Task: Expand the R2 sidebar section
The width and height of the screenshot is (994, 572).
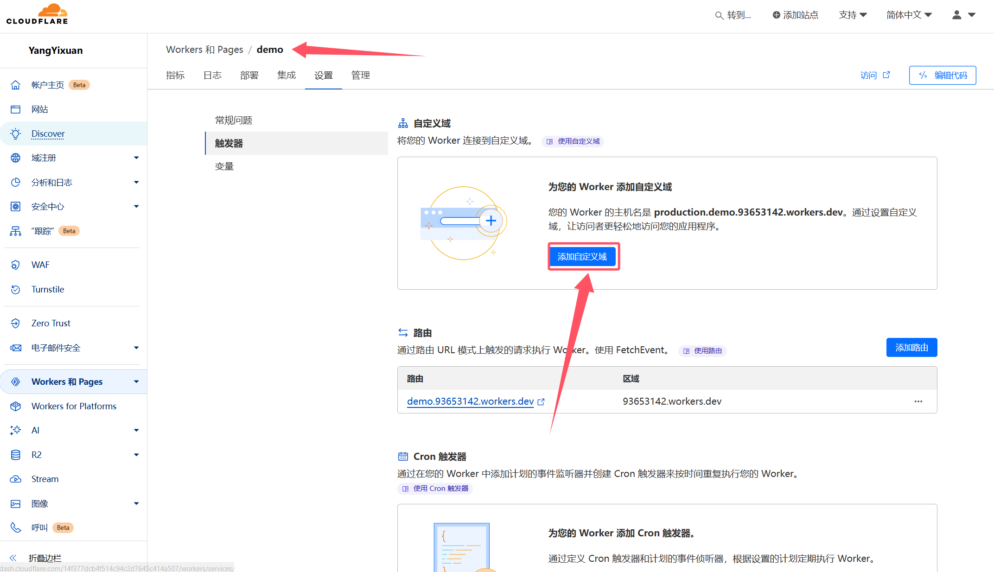Action: coord(136,455)
